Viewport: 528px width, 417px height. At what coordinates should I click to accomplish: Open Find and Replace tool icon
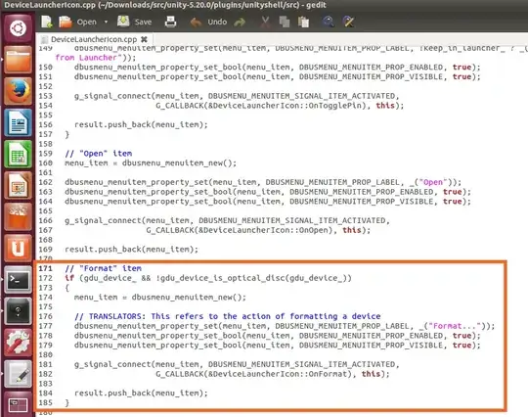pyautogui.click(x=348, y=22)
